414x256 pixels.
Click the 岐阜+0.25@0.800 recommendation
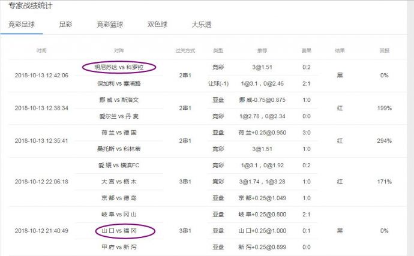(x=262, y=215)
